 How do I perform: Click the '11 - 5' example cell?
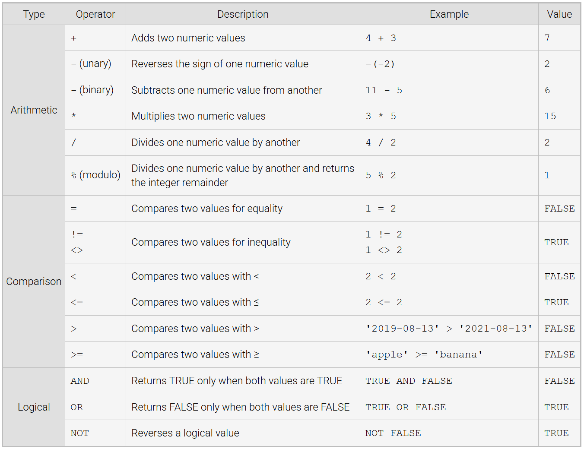384,90
